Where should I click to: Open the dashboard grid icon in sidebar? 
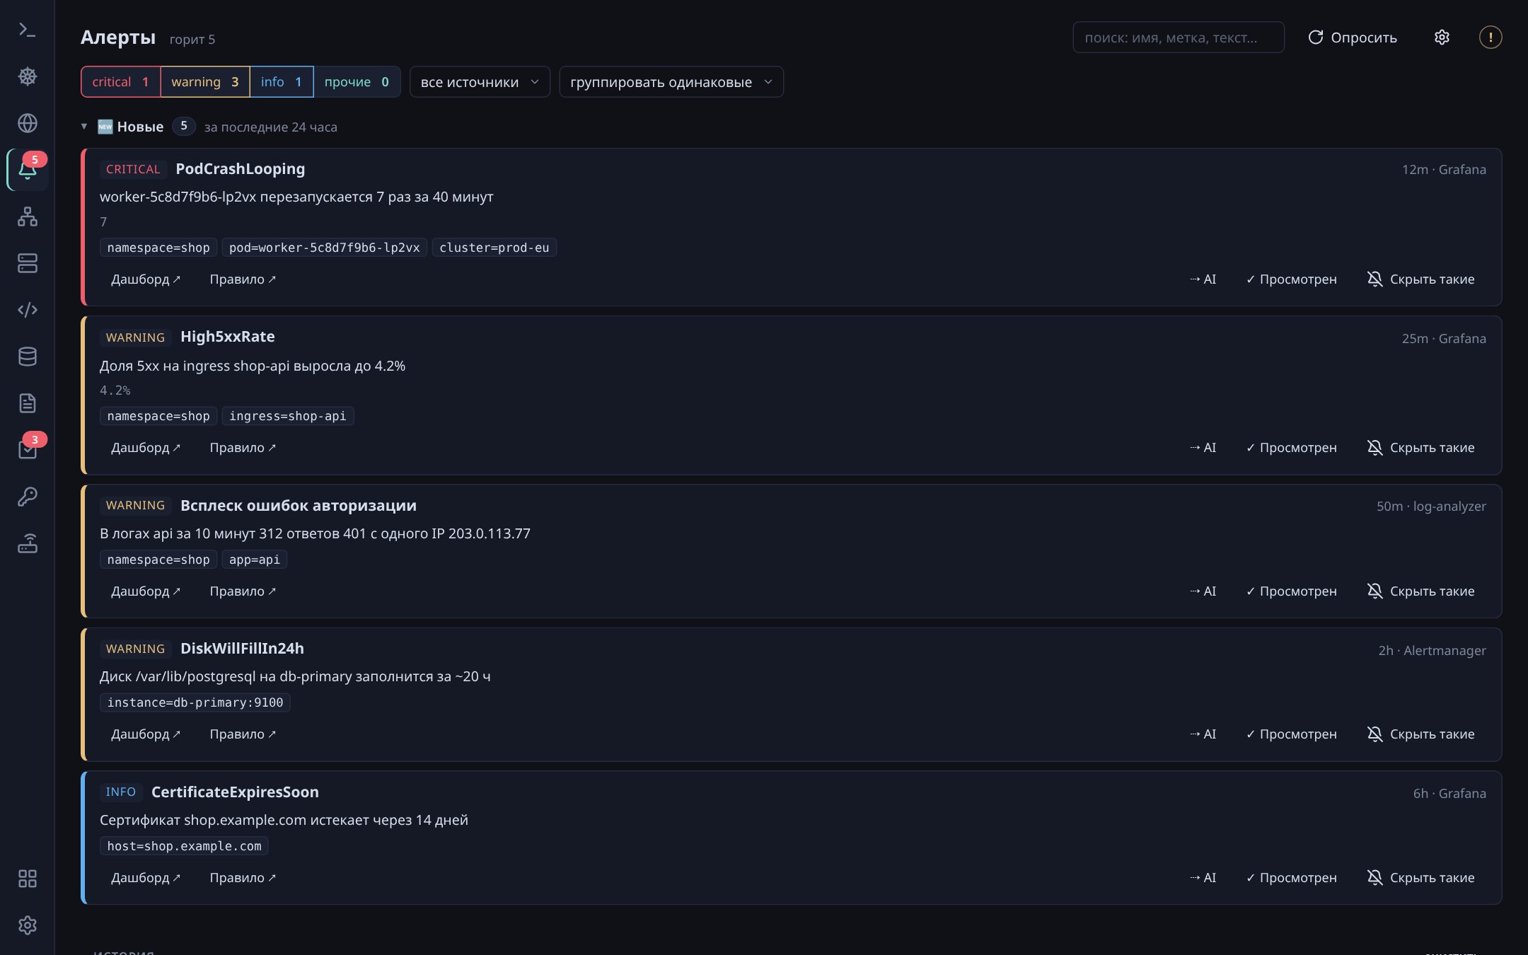27,879
